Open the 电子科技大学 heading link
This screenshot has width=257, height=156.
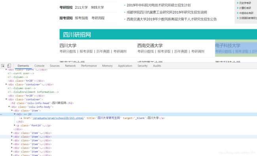[x=227, y=45]
